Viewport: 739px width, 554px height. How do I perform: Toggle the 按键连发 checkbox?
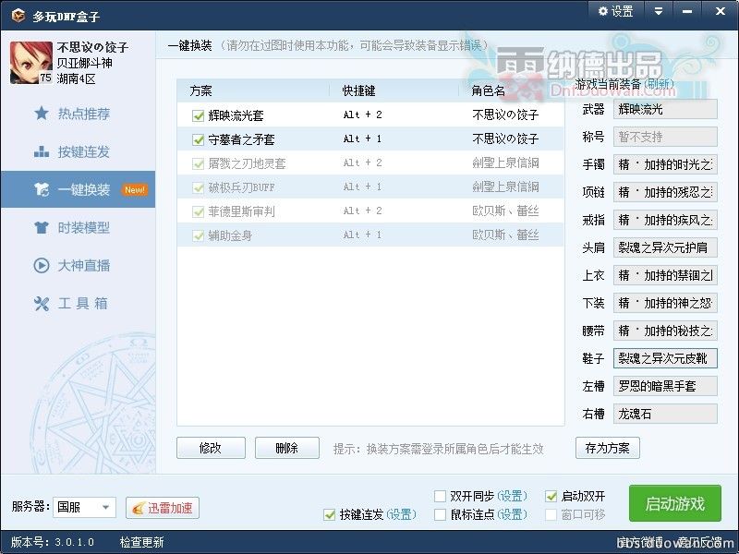330,514
